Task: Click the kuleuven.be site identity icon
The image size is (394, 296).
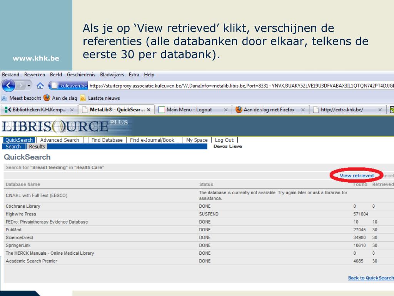Action: click(x=70, y=86)
